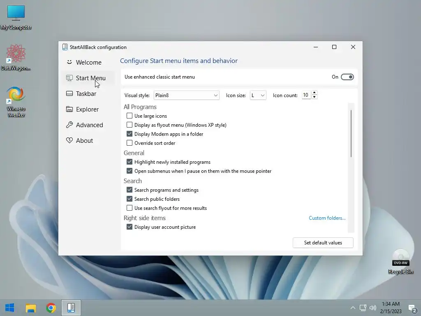
Task: Uncheck Display Modern apps in a folder
Action: coord(130,134)
